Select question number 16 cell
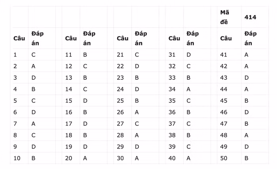Viewport: 277px width, 169px height. pyautogui.click(x=68, y=112)
